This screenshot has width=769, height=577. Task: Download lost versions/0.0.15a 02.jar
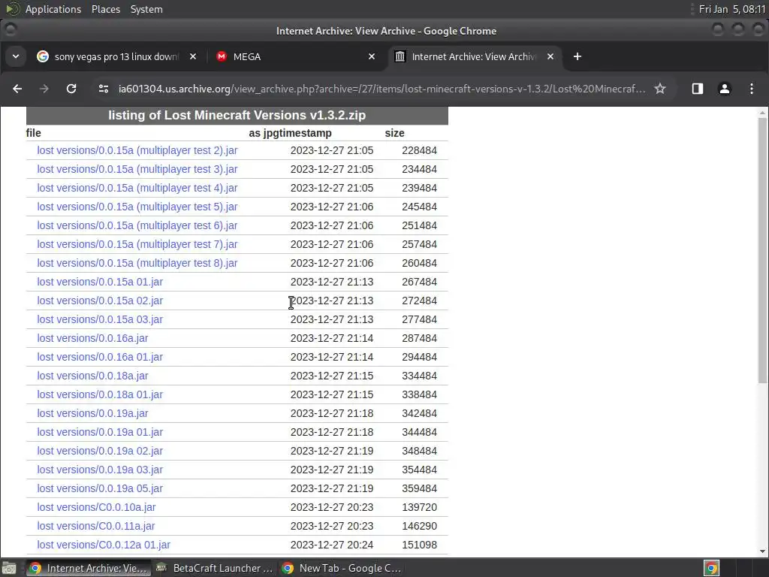tap(100, 301)
